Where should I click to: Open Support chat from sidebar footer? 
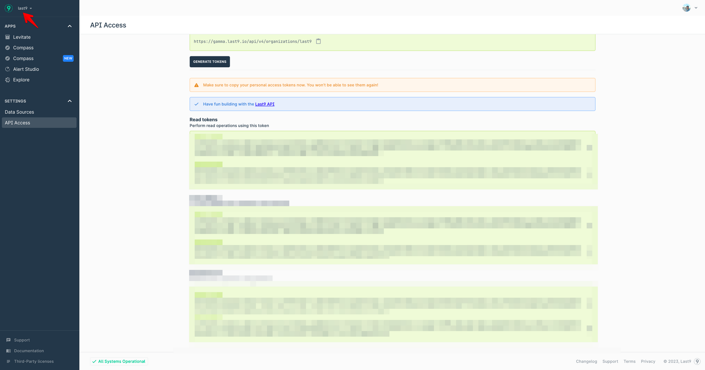coord(21,340)
